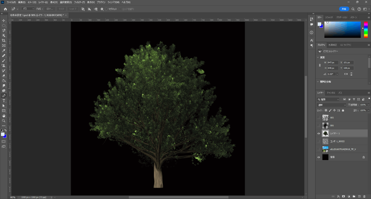The width and height of the screenshot is (371, 199).
Task: Switch to the チャンネル tab
Action: pos(331,93)
